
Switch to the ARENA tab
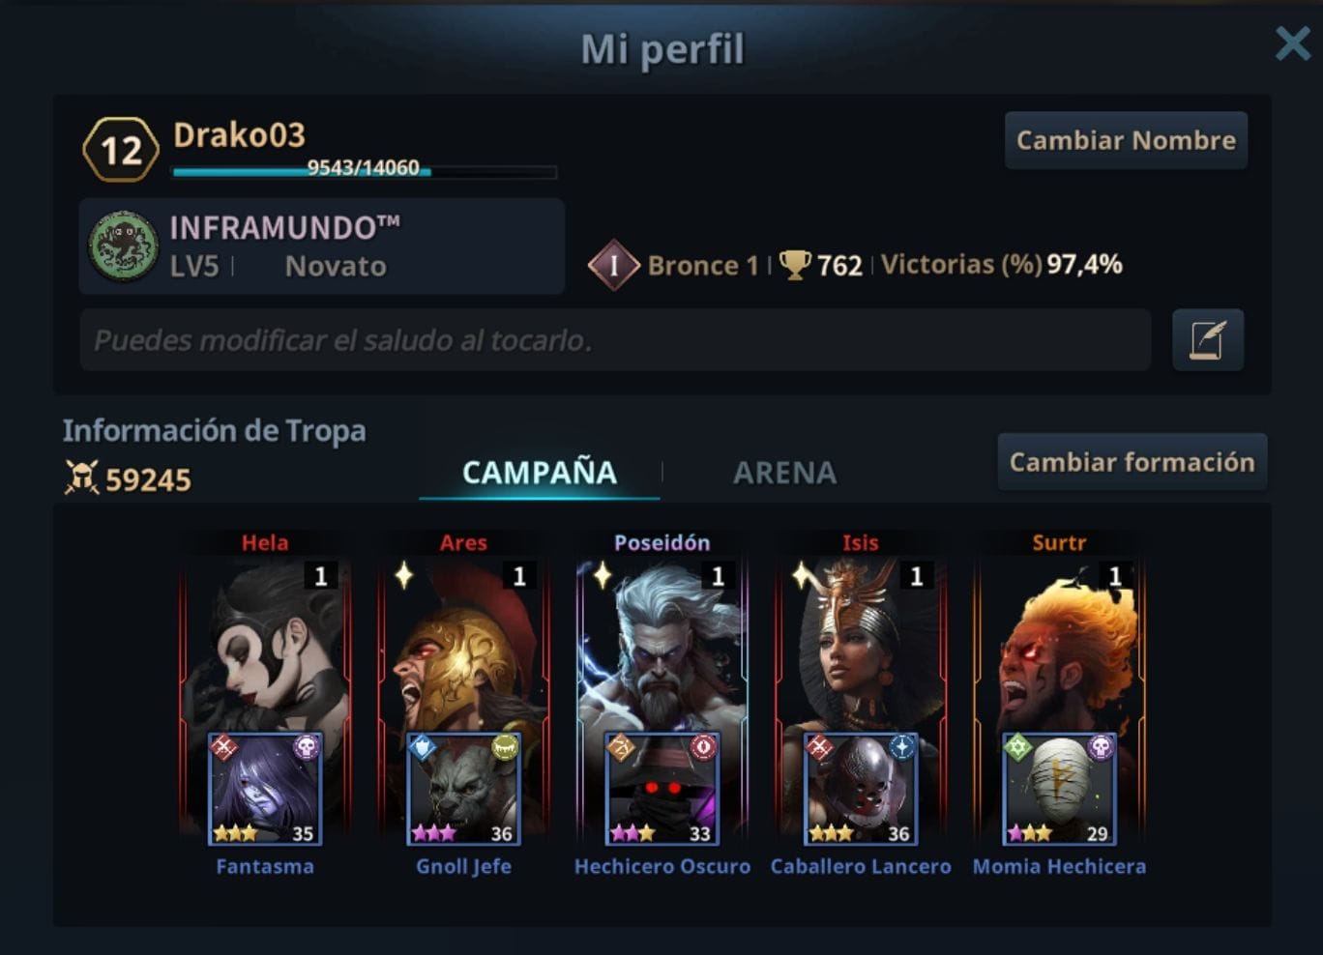point(784,473)
